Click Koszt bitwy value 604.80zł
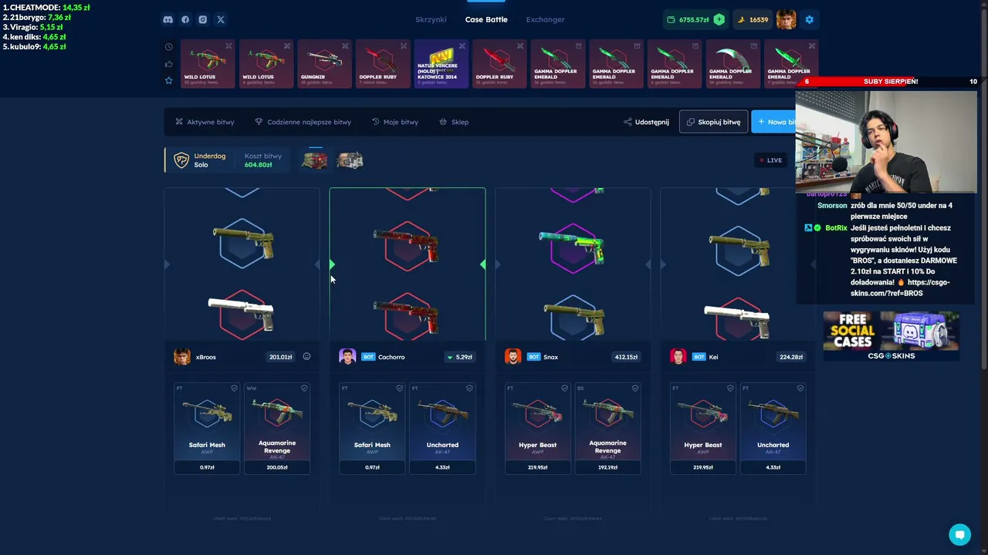Screen dimensions: 988x555 tap(259, 165)
